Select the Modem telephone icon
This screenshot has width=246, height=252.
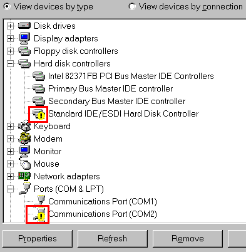click(x=24, y=139)
